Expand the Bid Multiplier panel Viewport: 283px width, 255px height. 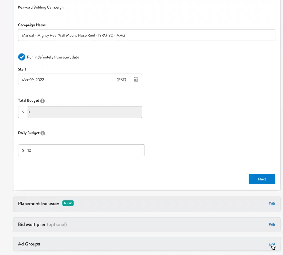point(272,225)
